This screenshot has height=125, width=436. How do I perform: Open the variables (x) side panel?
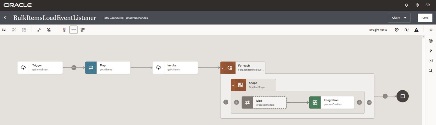pos(430,61)
